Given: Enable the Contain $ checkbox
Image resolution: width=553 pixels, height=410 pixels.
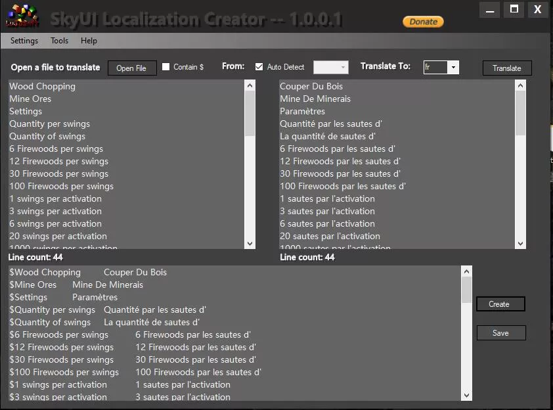Looking at the screenshot, I should point(166,66).
